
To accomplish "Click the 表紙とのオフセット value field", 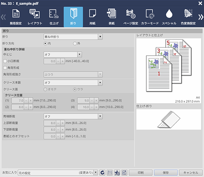I will click(x=50, y=136).
